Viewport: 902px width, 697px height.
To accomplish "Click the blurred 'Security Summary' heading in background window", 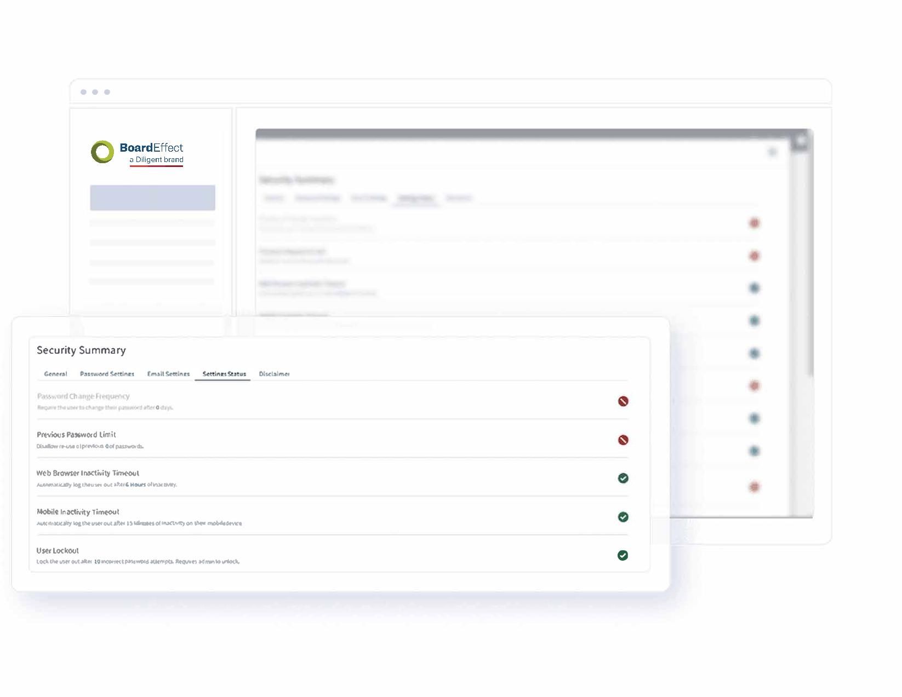I will [x=296, y=180].
